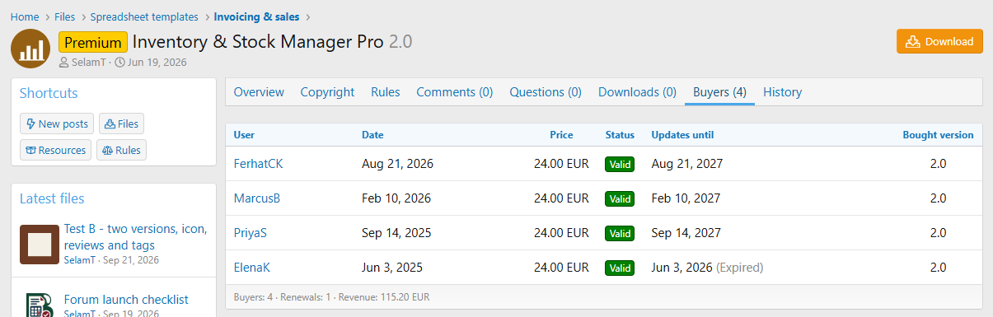
Task: Sort by Updates until column header
Action: click(682, 135)
